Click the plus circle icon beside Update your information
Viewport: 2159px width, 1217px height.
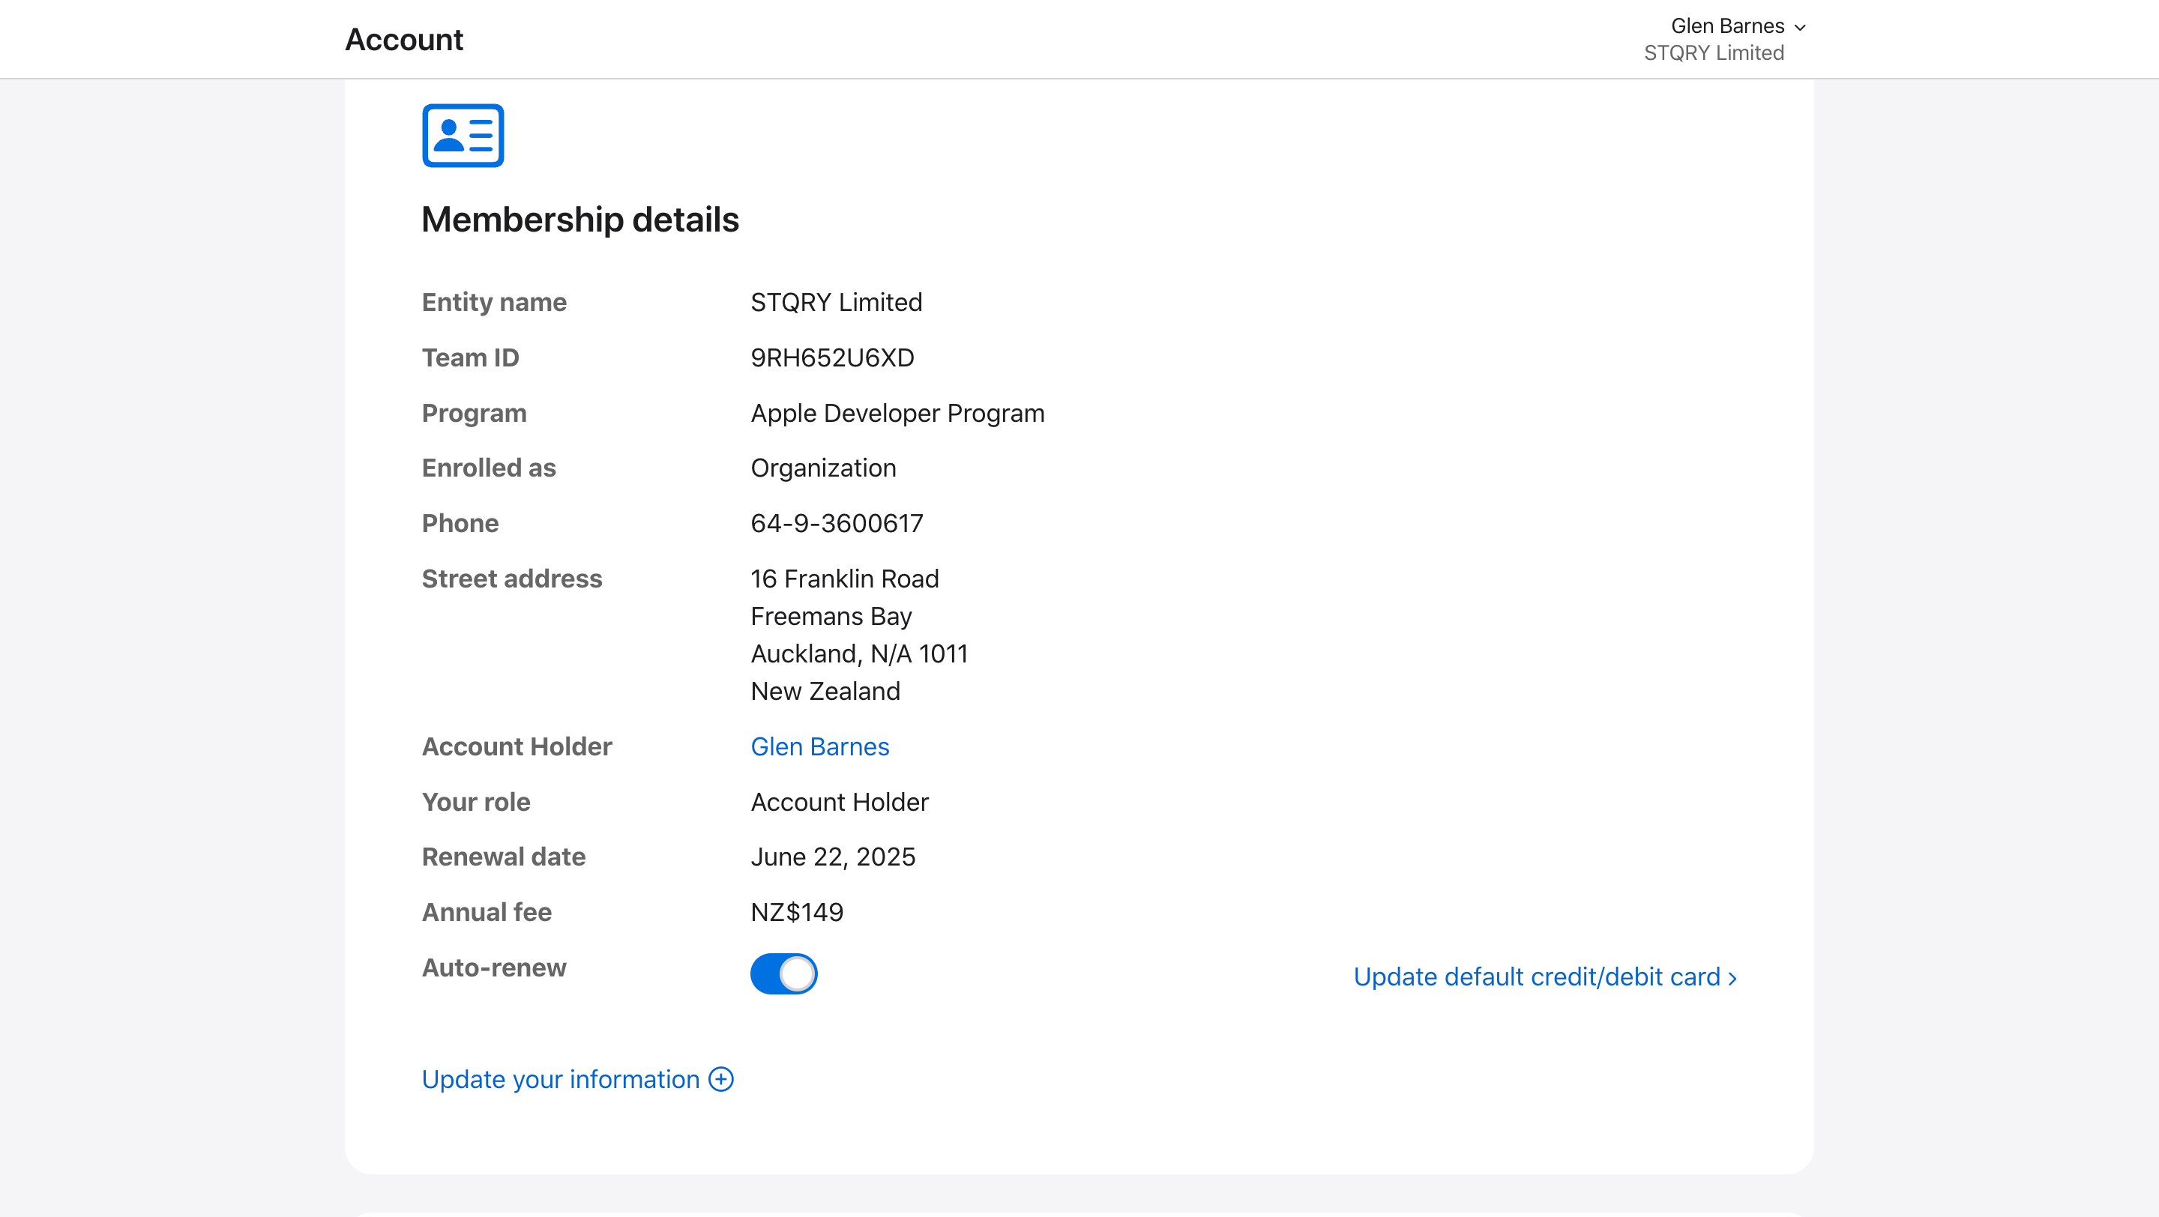tap(720, 1079)
